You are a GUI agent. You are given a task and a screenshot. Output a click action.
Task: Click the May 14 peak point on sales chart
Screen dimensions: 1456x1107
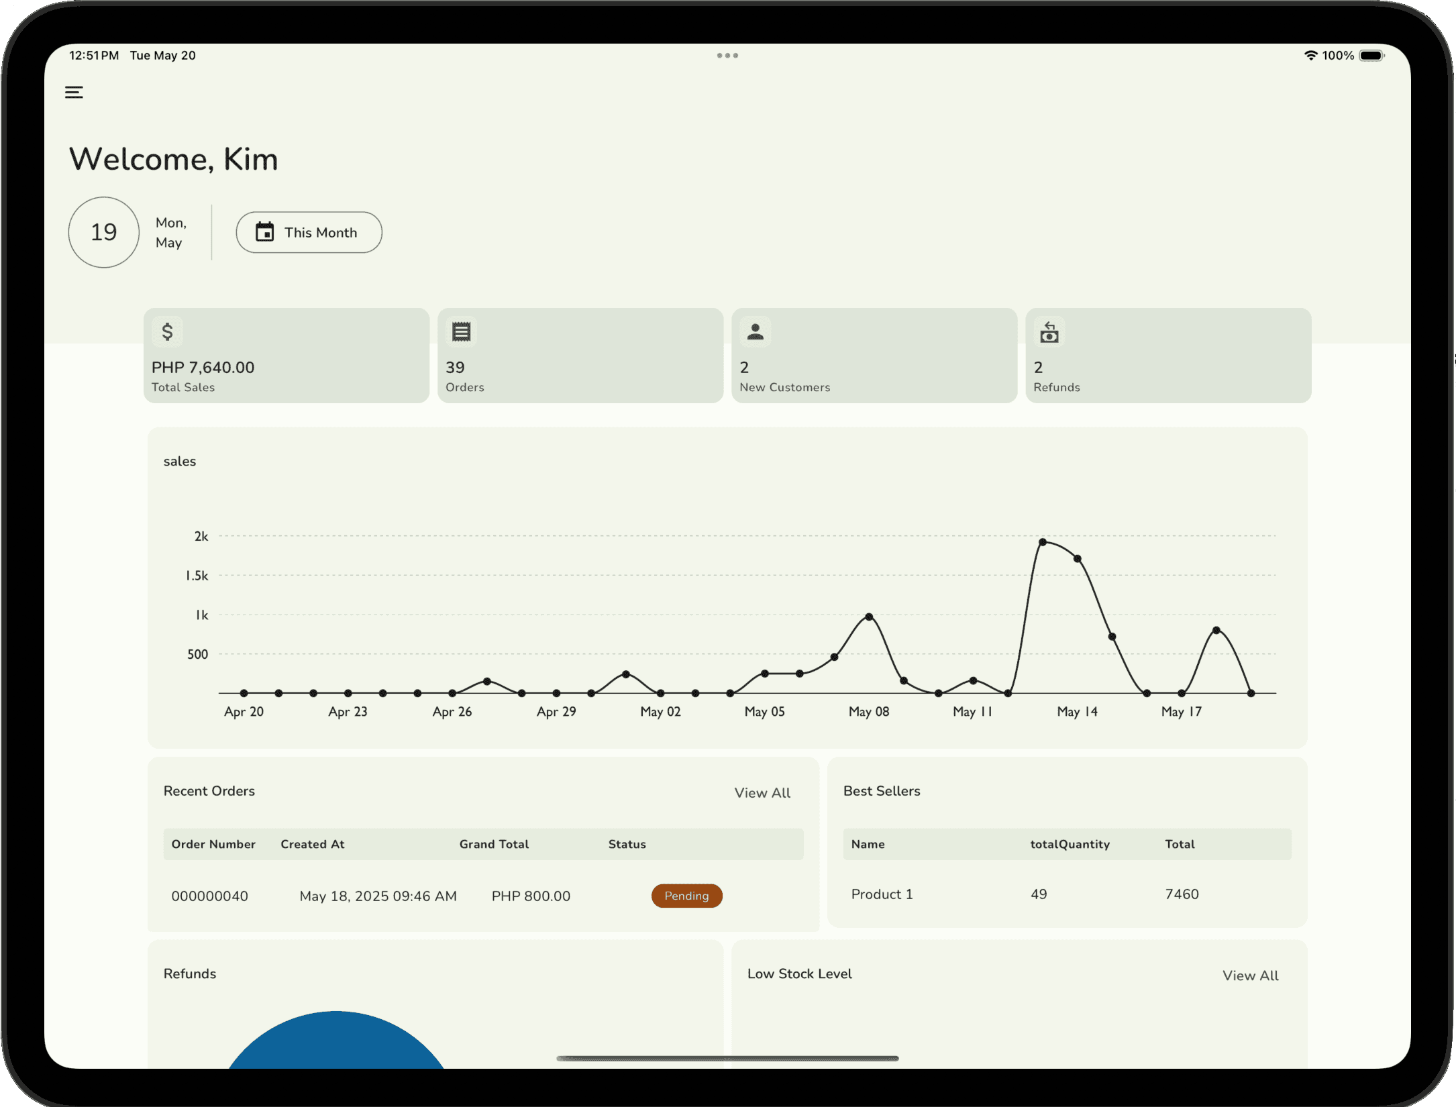pos(1043,541)
